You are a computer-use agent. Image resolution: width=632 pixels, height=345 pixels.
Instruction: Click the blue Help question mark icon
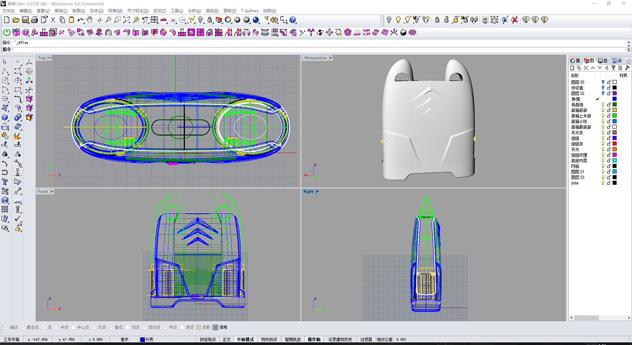click(x=293, y=20)
